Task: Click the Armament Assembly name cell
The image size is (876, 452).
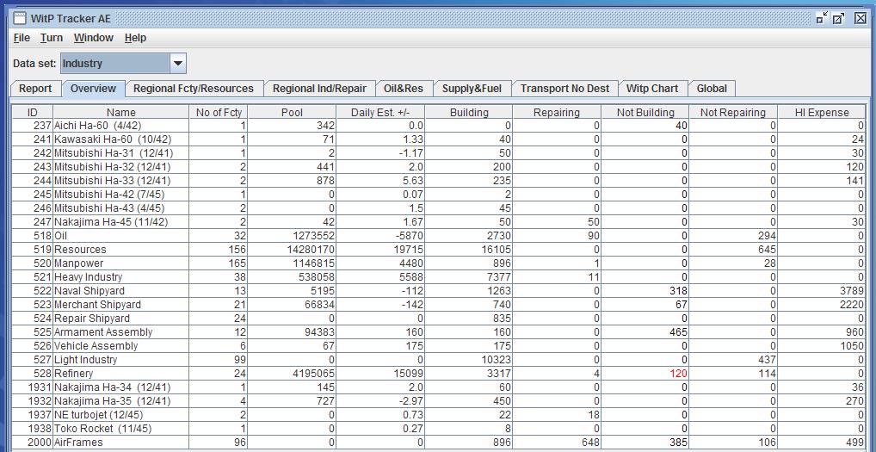Action: tap(121, 331)
